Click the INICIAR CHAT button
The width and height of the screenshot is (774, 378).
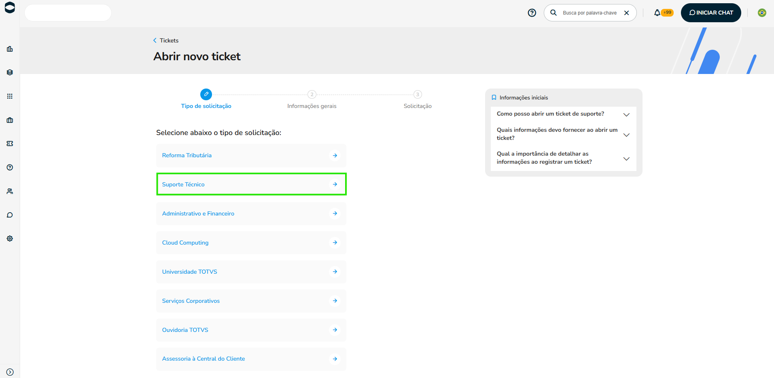[711, 13]
